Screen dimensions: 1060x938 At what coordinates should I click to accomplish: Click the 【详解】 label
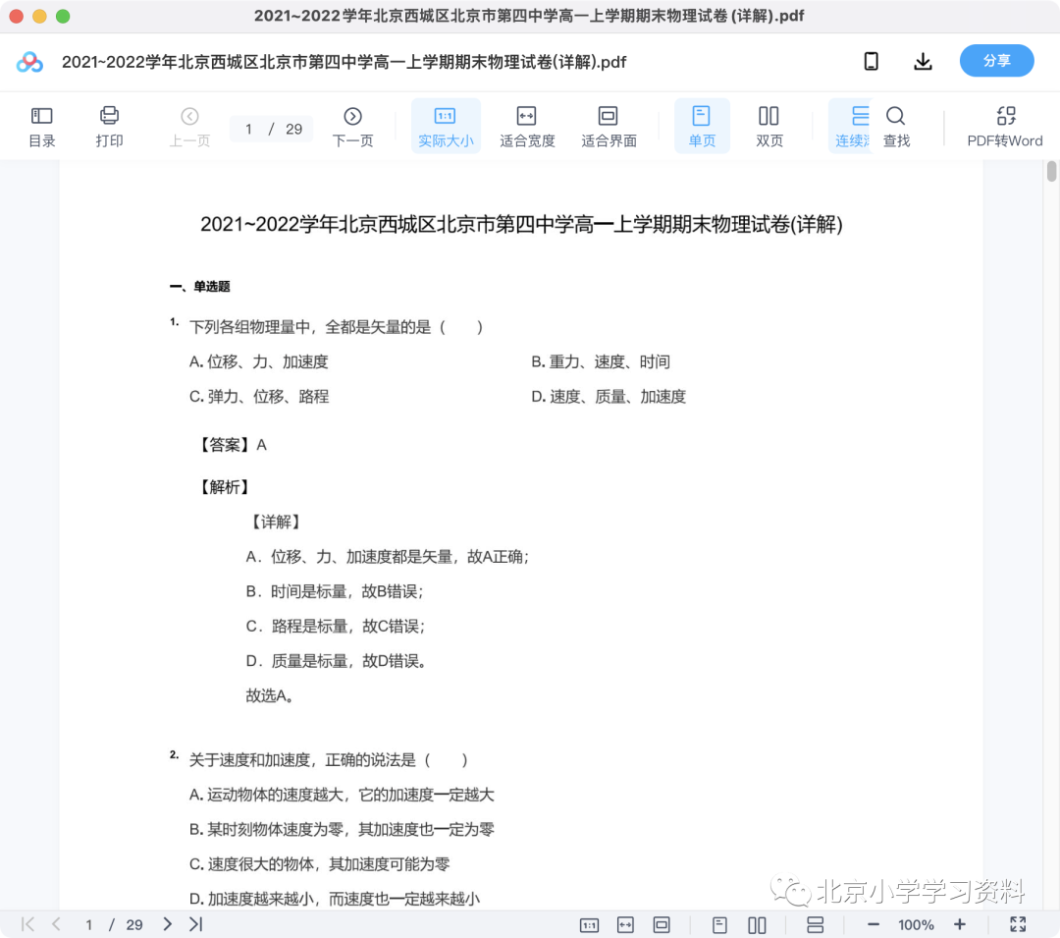tap(276, 523)
